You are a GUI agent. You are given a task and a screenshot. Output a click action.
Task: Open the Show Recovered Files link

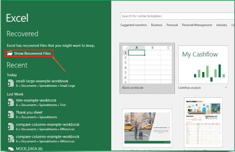click(x=32, y=54)
